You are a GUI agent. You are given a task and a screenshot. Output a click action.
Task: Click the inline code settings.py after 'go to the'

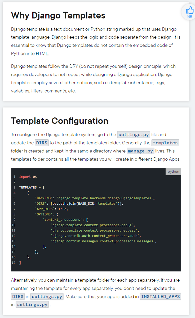click(x=134, y=135)
